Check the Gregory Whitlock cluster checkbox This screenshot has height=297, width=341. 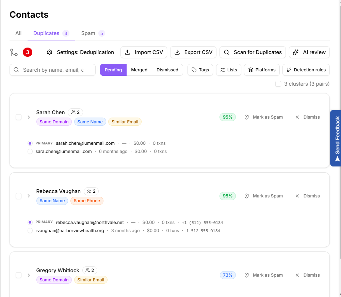[19, 275]
